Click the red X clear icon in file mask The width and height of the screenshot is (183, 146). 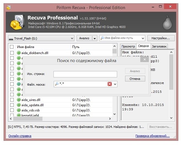point(110,84)
